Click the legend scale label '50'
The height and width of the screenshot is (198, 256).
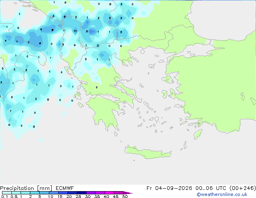pos(125,196)
